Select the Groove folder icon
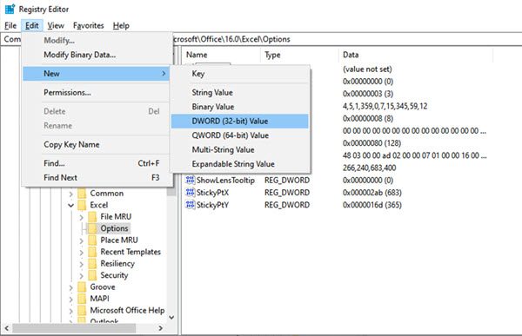Screen dimensions: 522x336 click(x=82, y=287)
